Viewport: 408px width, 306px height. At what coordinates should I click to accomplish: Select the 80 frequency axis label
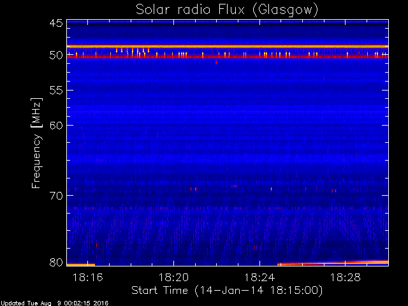[x=56, y=262]
